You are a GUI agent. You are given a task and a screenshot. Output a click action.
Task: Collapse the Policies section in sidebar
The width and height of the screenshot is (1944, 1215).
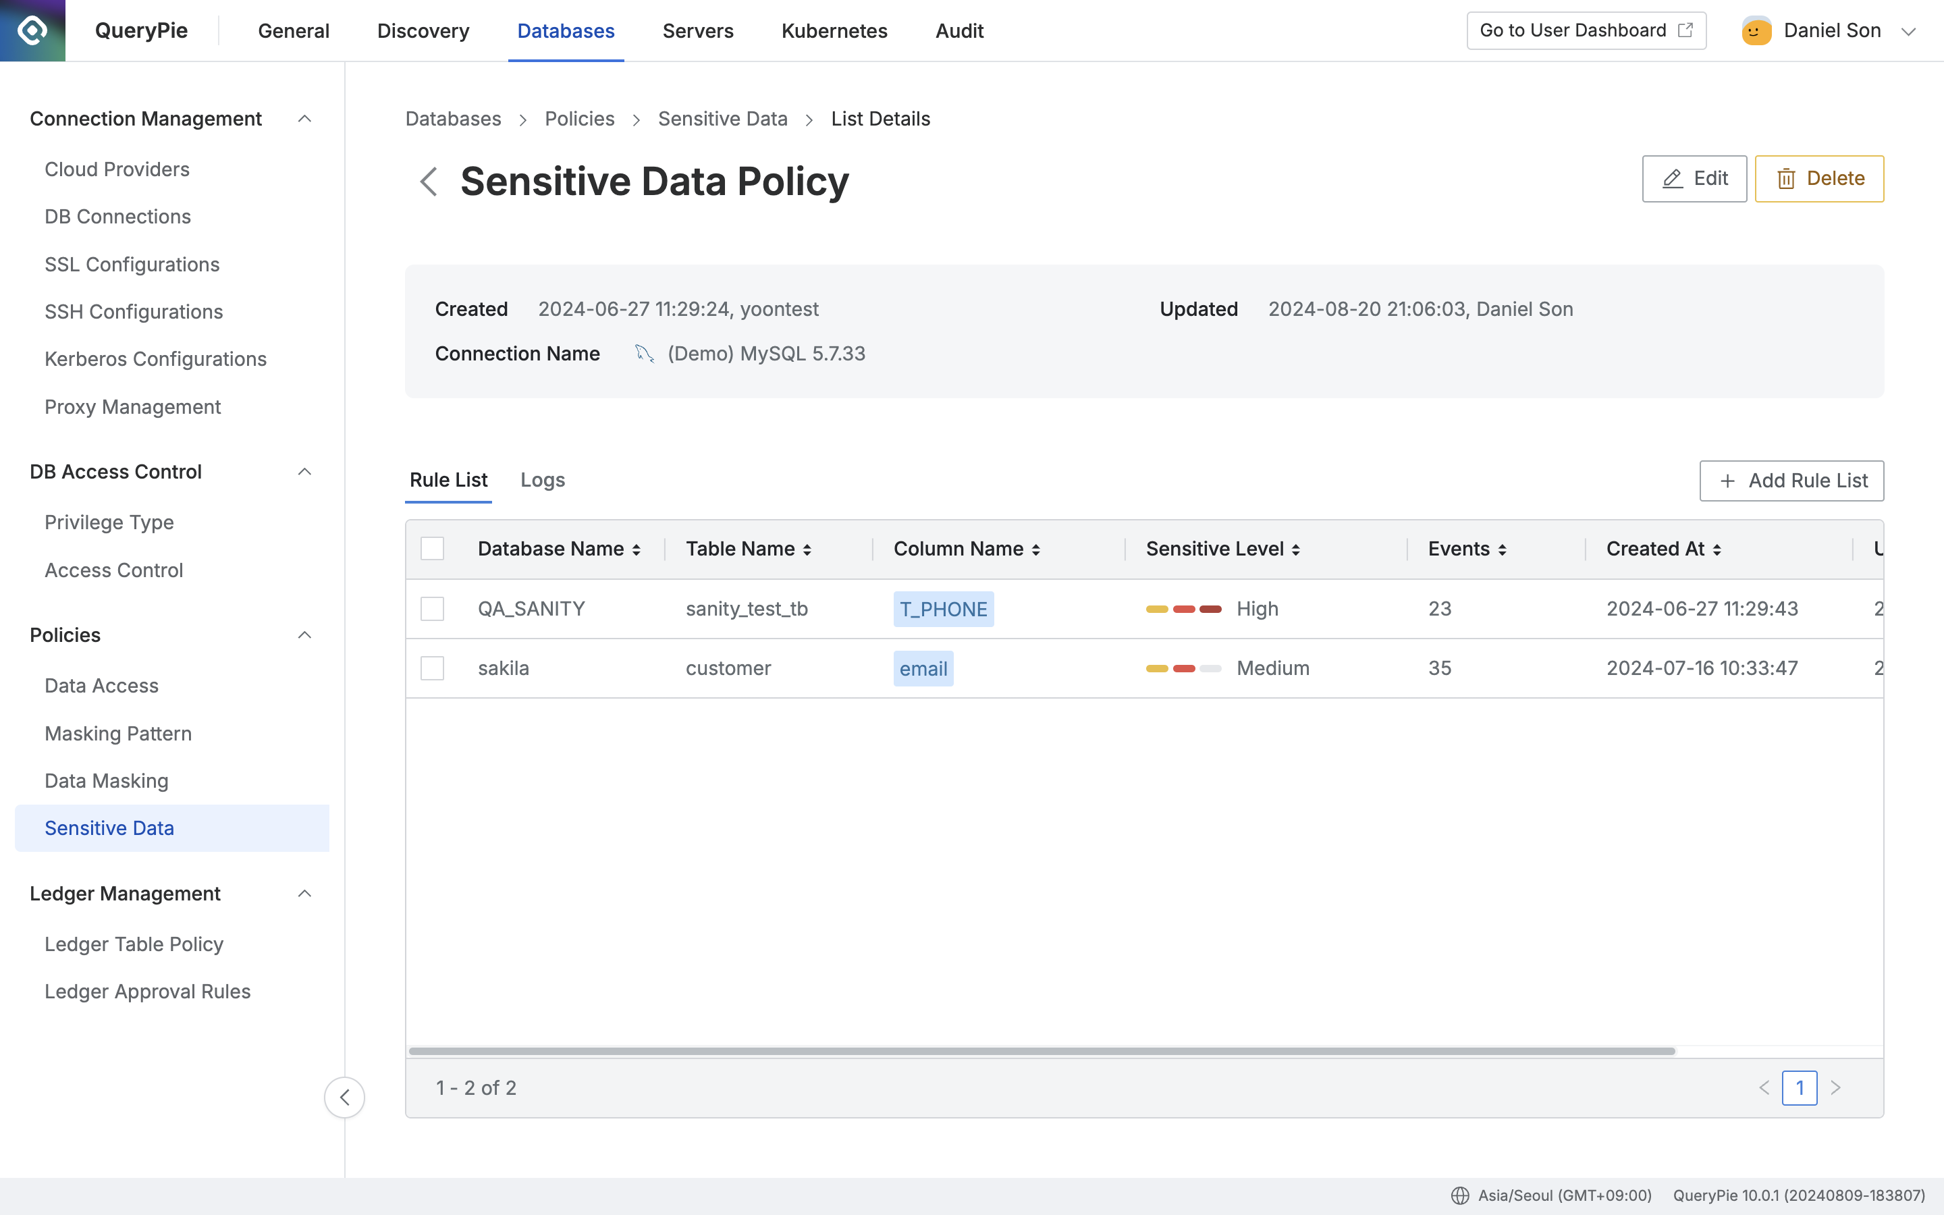pos(304,634)
